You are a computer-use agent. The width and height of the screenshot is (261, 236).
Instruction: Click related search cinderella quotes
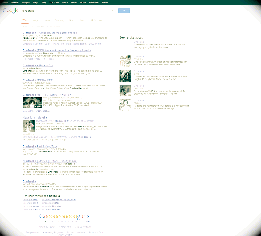click(51, 203)
